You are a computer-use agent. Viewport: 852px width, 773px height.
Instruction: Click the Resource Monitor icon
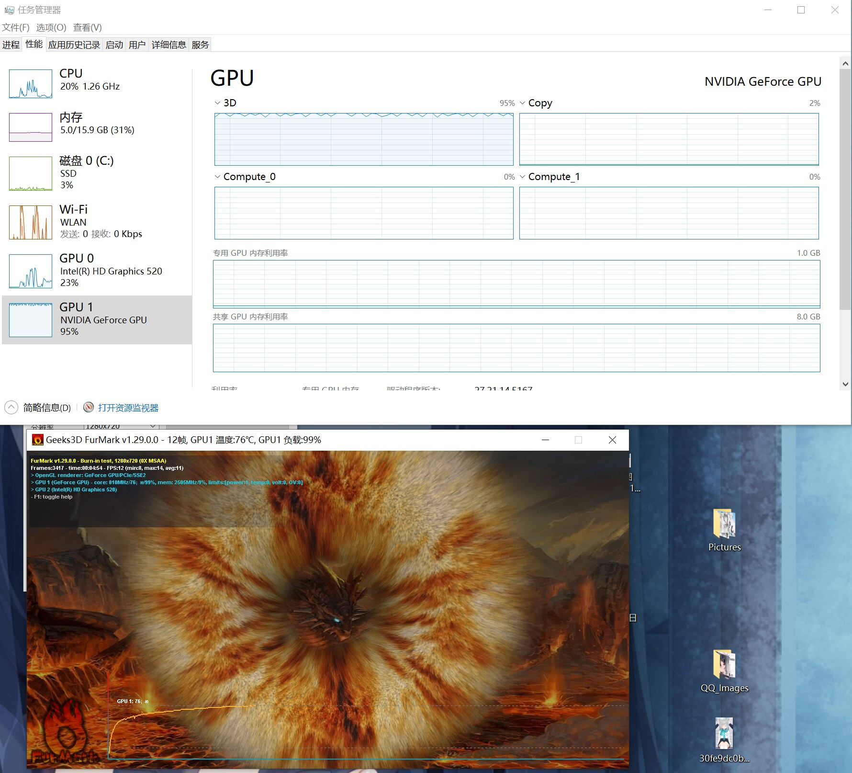[89, 408]
